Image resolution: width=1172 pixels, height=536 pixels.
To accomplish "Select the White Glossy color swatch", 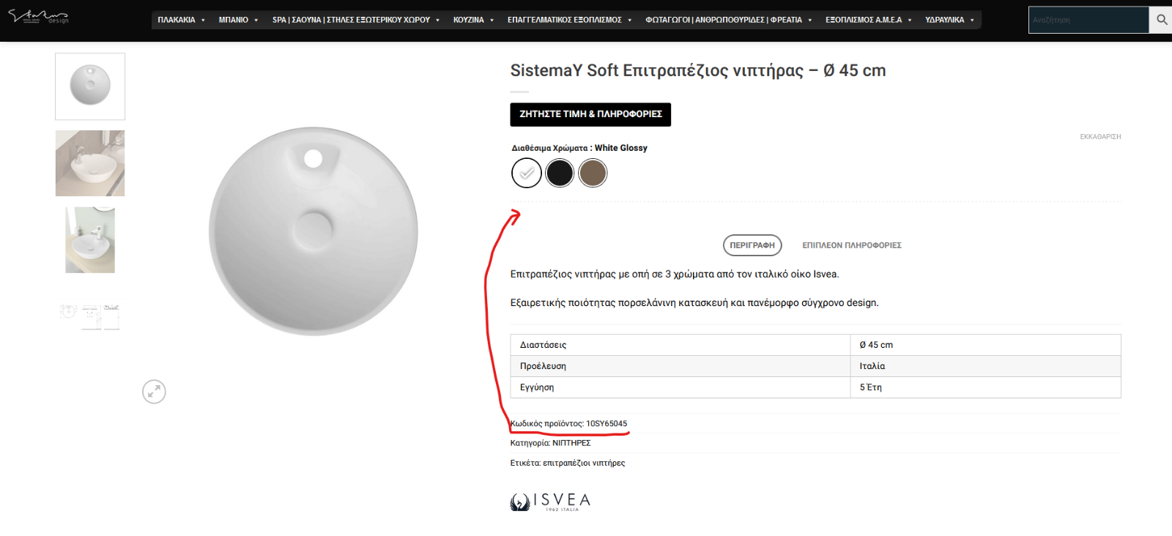I will (526, 173).
